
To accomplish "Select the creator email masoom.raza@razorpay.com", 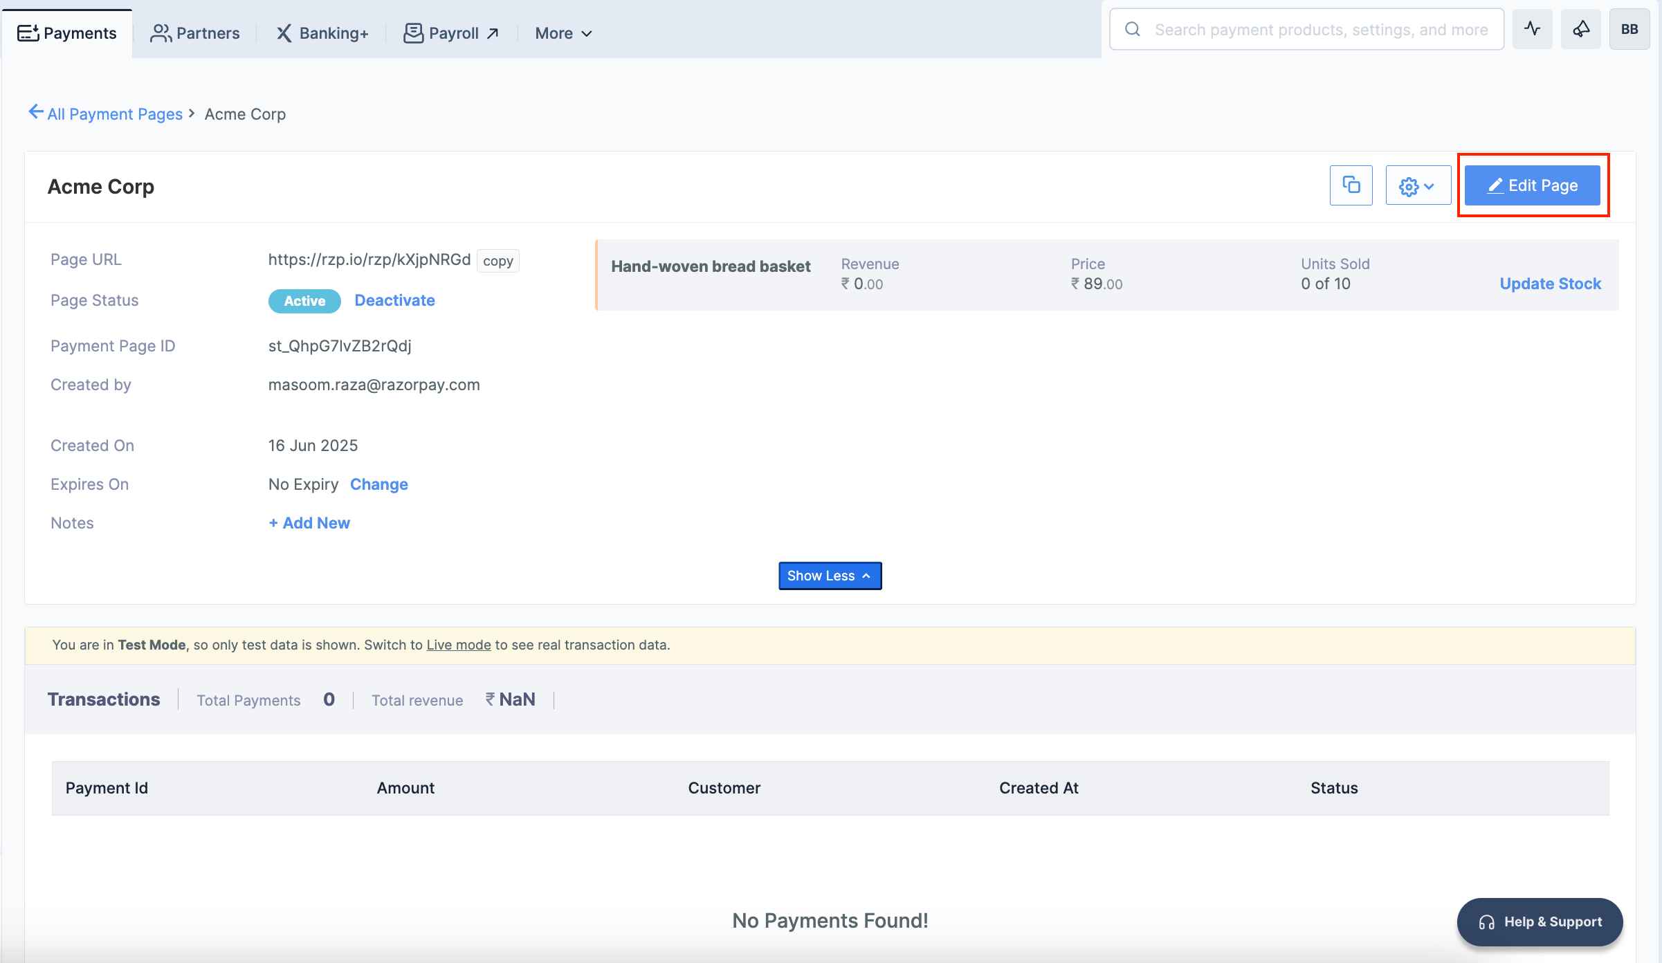I will [374, 385].
